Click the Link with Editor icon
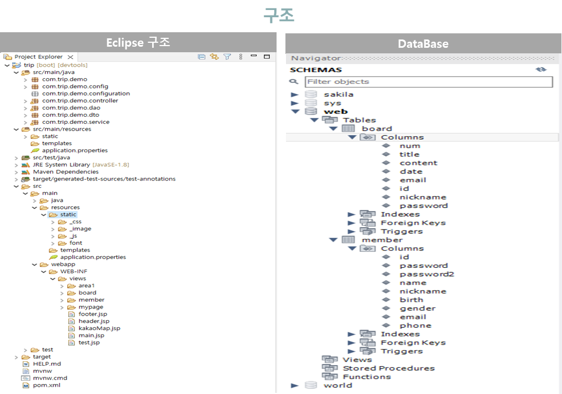Viewport: 562px width, 394px height. click(214, 57)
